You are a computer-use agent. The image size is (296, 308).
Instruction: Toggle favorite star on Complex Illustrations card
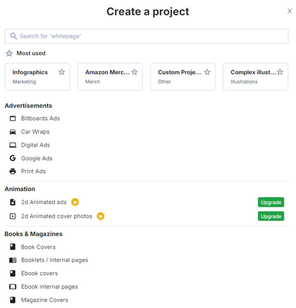280,72
